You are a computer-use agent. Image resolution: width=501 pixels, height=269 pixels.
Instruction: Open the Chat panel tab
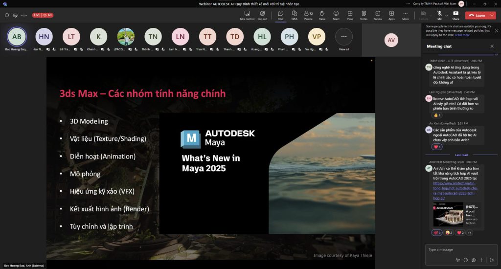coord(280,15)
